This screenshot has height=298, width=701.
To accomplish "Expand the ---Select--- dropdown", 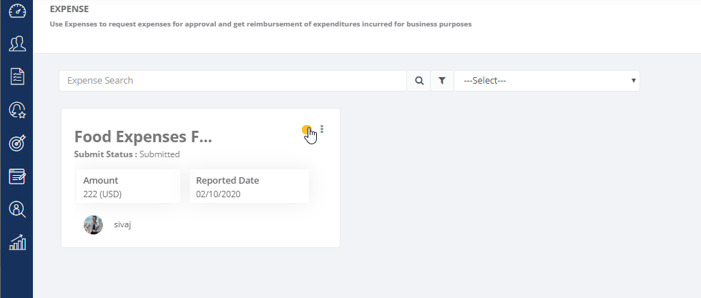I will tap(546, 81).
